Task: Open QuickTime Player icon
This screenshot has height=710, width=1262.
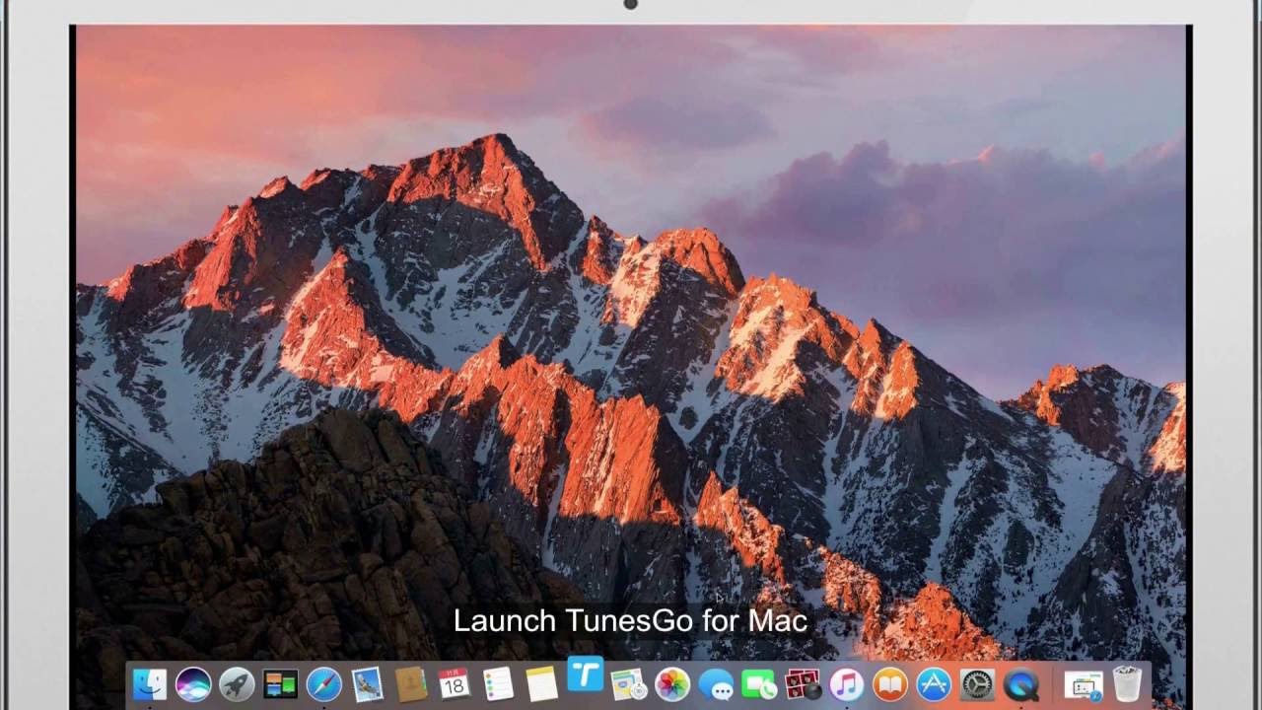Action: tap(1020, 683)
